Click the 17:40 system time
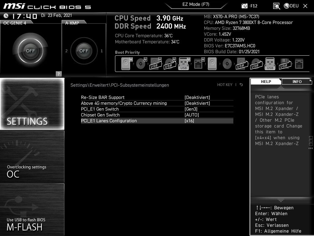The image size is (314, 236). click(x=25, y=16)
